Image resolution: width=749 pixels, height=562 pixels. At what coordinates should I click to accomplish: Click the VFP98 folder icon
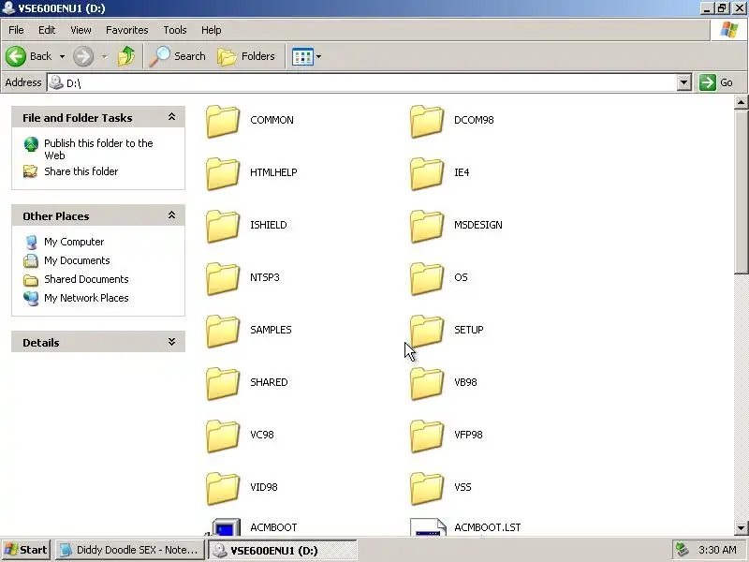[x=427, y=436]
